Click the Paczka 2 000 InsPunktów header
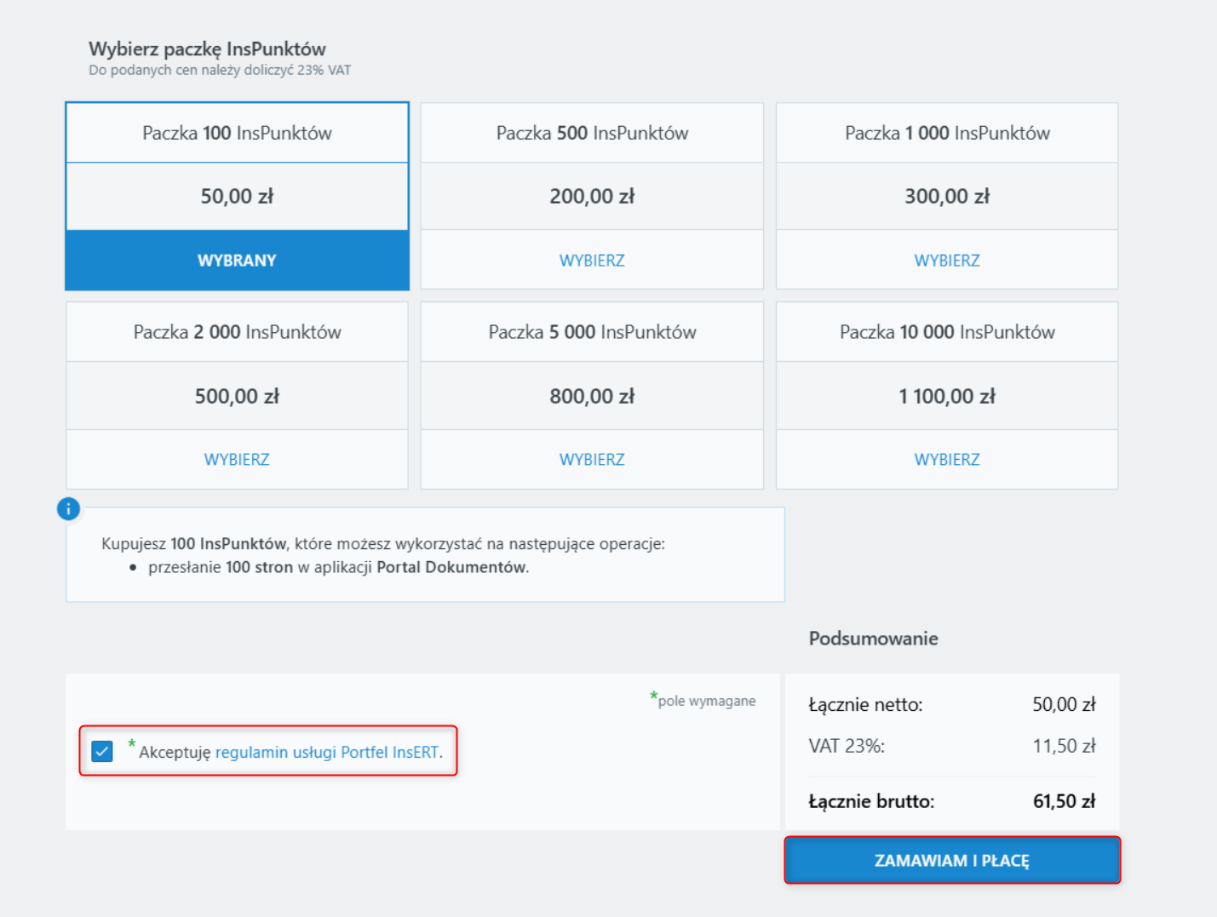 pos(237,332)
